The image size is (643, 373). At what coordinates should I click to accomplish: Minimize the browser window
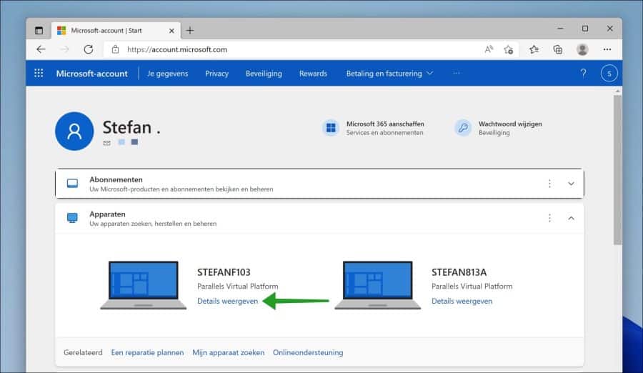(x=560, y=29)
